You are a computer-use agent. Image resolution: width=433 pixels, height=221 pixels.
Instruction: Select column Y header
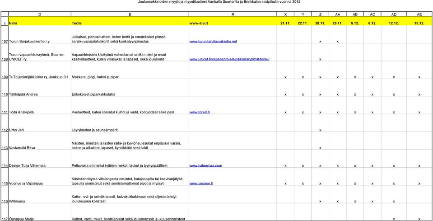point(303,14)
